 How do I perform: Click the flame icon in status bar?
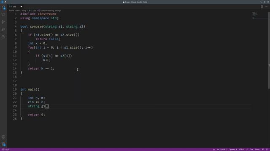214,149
